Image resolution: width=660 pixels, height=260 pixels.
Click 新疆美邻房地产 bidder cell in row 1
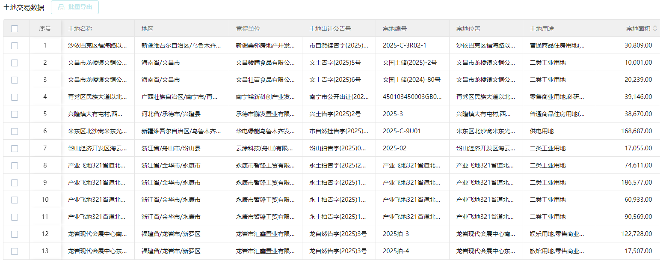tap(265, 45)
